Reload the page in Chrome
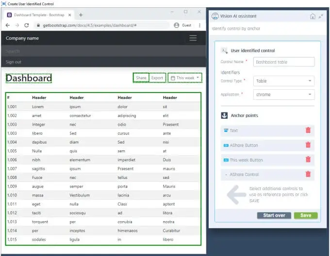The width and height of the screenshot is (330, 256). tap(27, 25)
